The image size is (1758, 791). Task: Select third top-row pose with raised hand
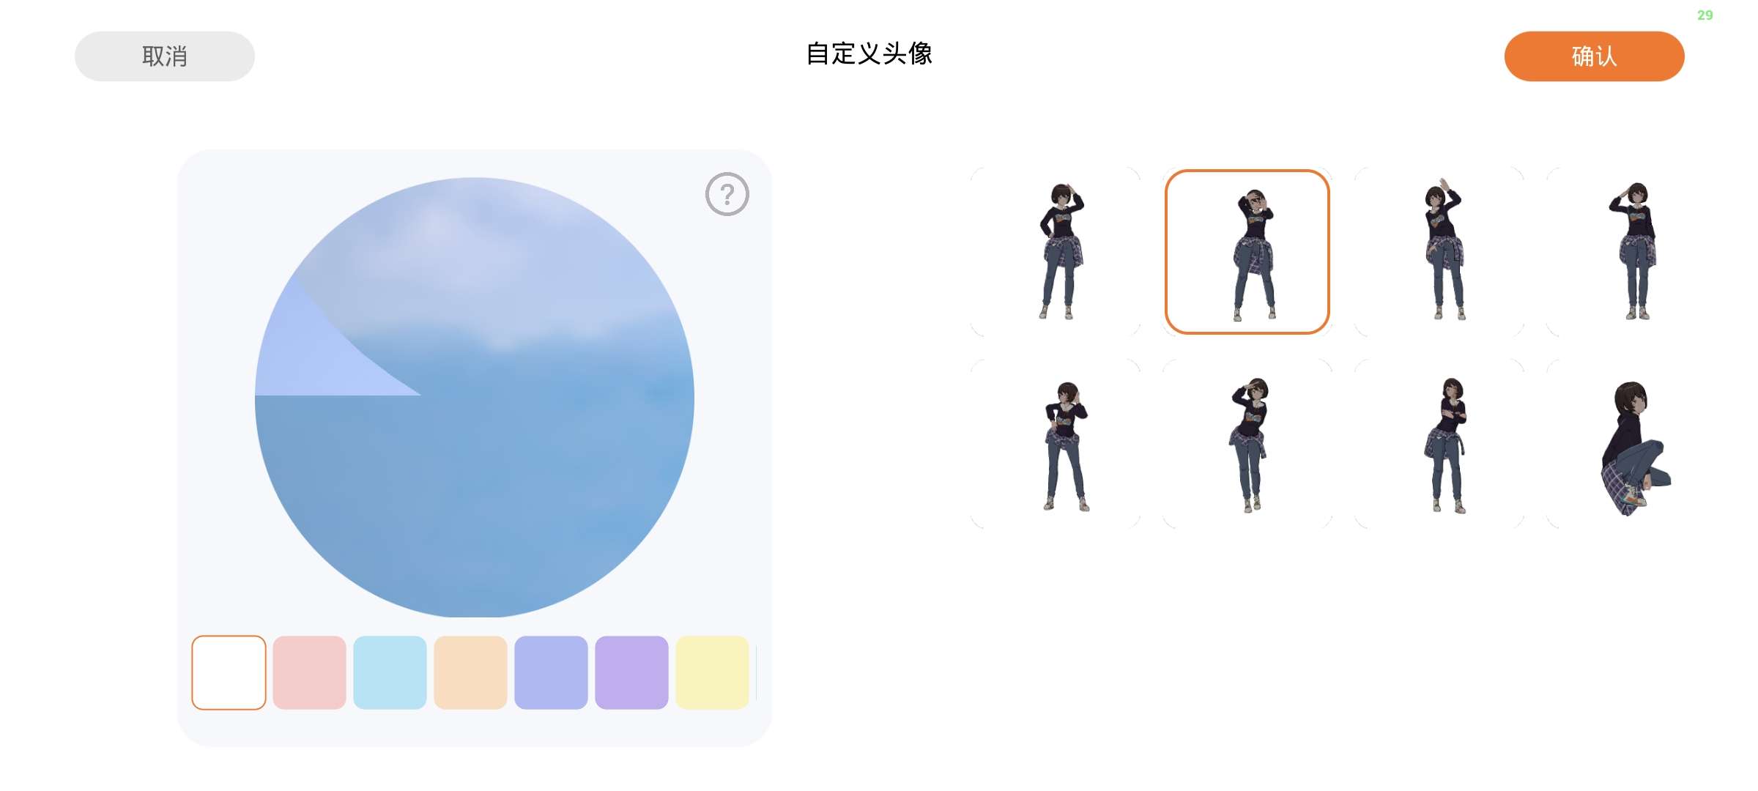[1439, 252]
